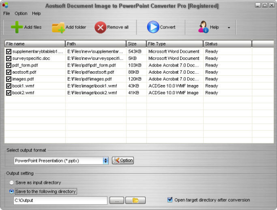Browse for output directory with ellipsis button
The image size is (277, 210).
pyautogui.click(x=116, y=200)
